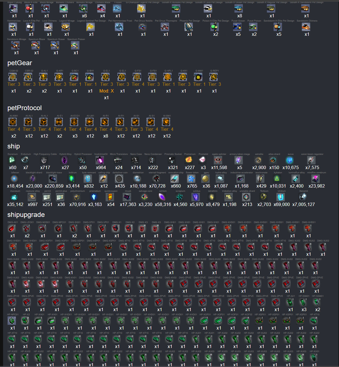Select the Nano Case item icon
The height and width of the screenshot is (367, 339).
point(135,160)
